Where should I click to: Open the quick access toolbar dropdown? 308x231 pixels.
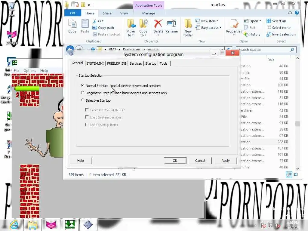(89, 5)
